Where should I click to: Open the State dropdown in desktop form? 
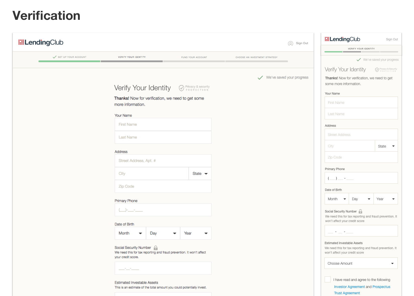[x=200, y=174]
